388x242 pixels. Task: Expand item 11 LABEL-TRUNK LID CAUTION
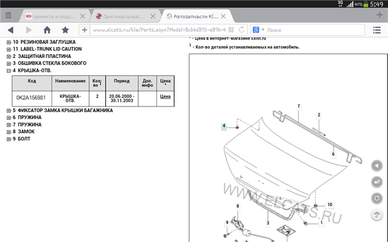[x=8, y=50]
